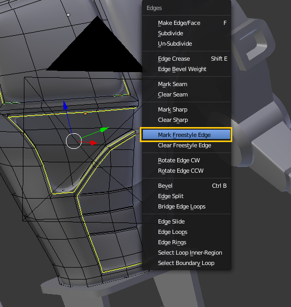The width and height of the screenshot is (291, 307).
Task: Select Clear Freestyle Edge
Action: point(187,145)
